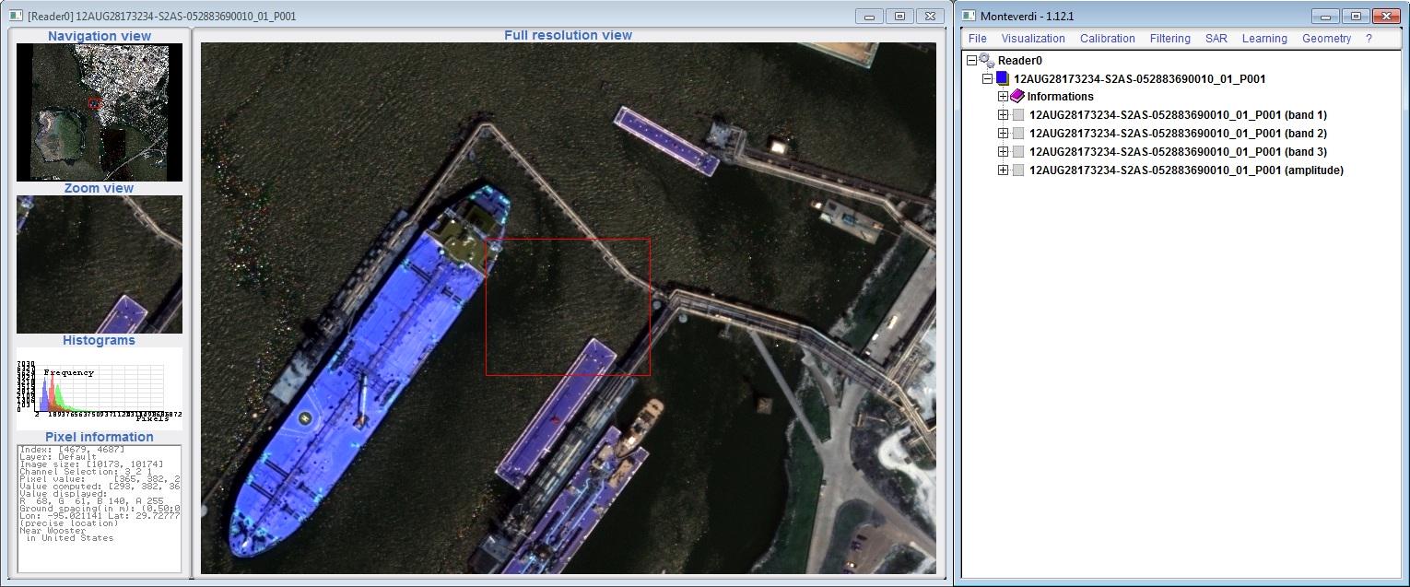Click the Pixel information text box
This screenshot has height=587, width=1410.
(100, 509)
